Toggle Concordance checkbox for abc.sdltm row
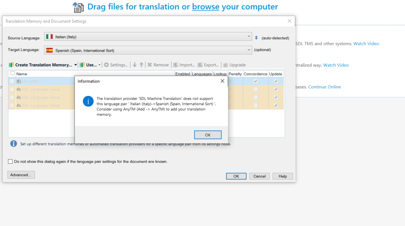This screenshot has height=226, width=405. click(x=256, y=81)
